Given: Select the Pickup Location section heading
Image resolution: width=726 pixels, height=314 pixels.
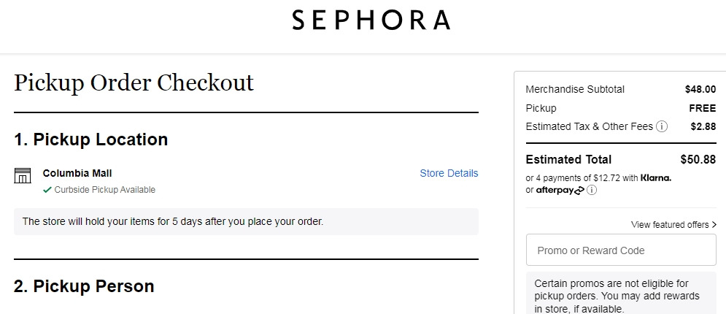Looking at the screenshot, I should click(91, 139).
